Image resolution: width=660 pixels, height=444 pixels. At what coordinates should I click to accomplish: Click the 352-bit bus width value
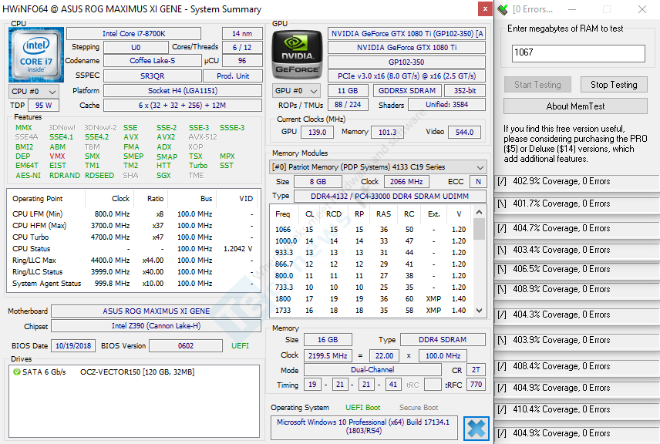(465, 90)
